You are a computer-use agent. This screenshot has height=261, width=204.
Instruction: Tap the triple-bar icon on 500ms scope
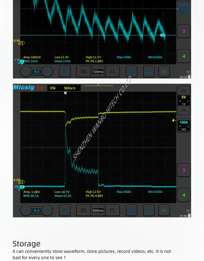164,210
